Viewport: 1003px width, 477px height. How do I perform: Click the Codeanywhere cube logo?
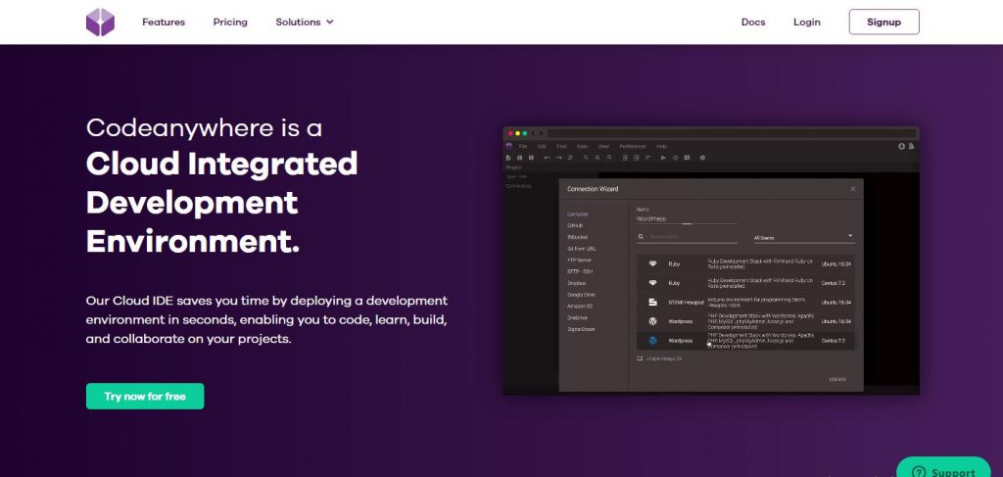[100, 23]
